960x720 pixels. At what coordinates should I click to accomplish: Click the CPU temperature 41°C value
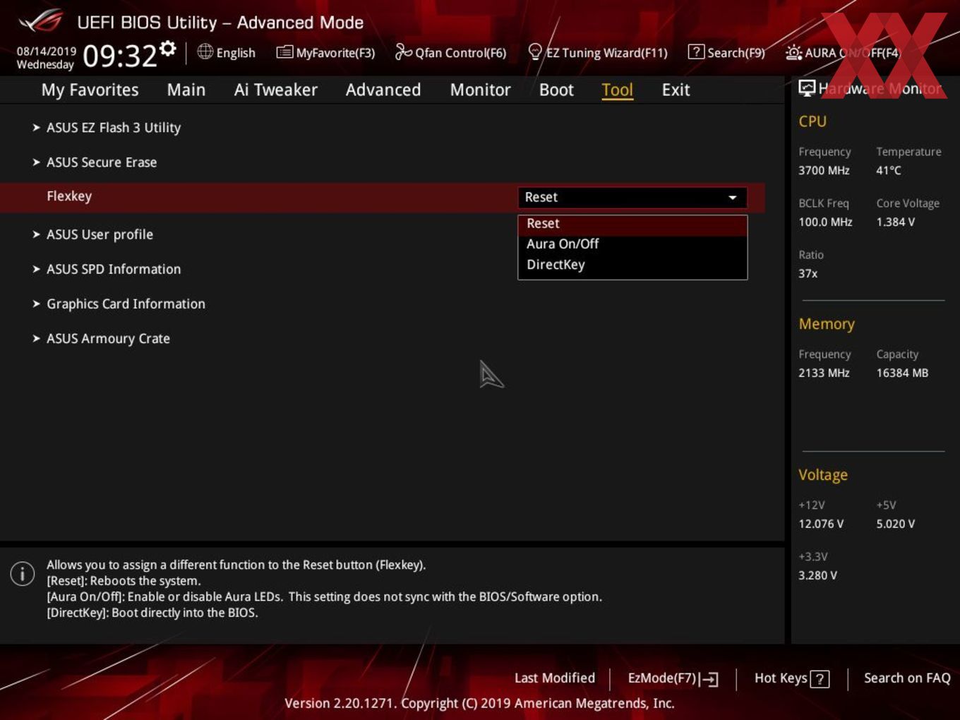889,170
